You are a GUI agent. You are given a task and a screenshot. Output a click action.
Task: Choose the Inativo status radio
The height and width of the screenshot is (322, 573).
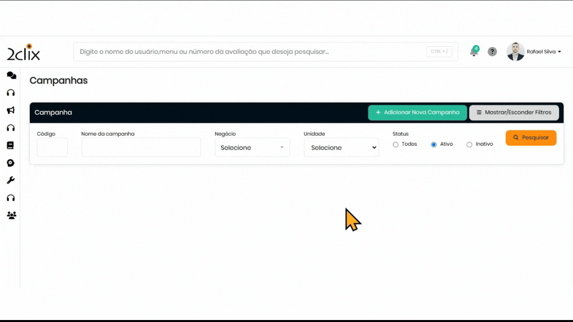coord(469,145)
